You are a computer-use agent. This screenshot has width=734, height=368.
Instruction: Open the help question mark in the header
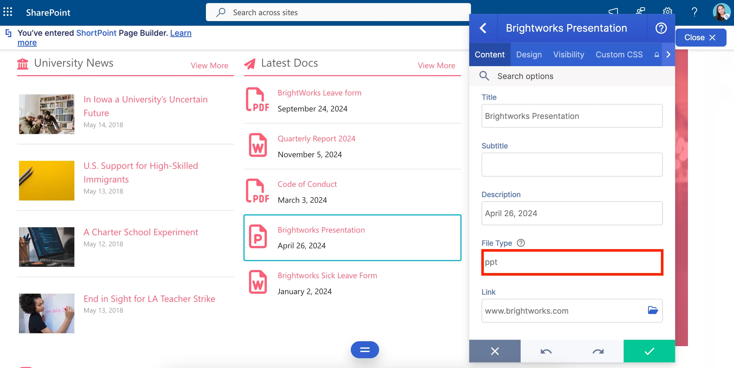click(x=694, y=12)
